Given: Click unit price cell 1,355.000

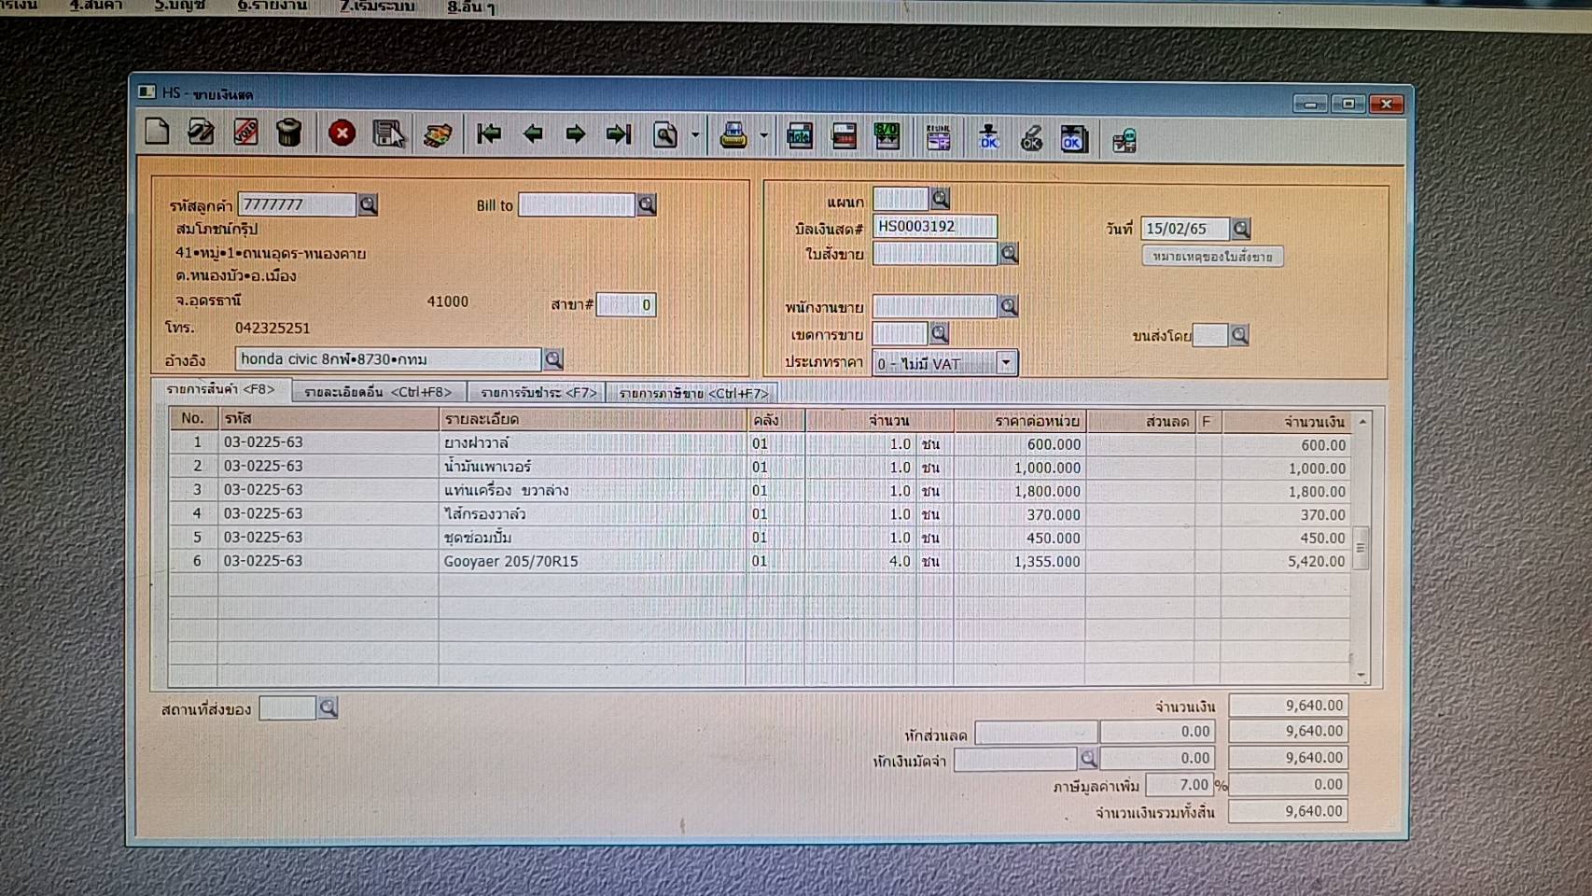Looking at the screenshot, I should coord(1020,562).
